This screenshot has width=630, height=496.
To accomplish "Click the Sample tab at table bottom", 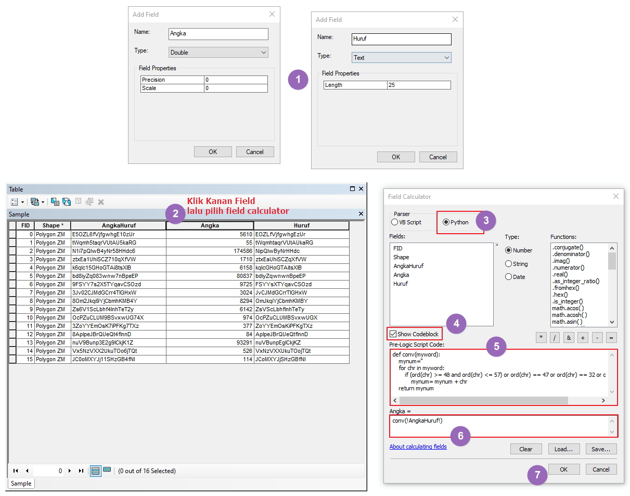I will (x=21, y=484).
